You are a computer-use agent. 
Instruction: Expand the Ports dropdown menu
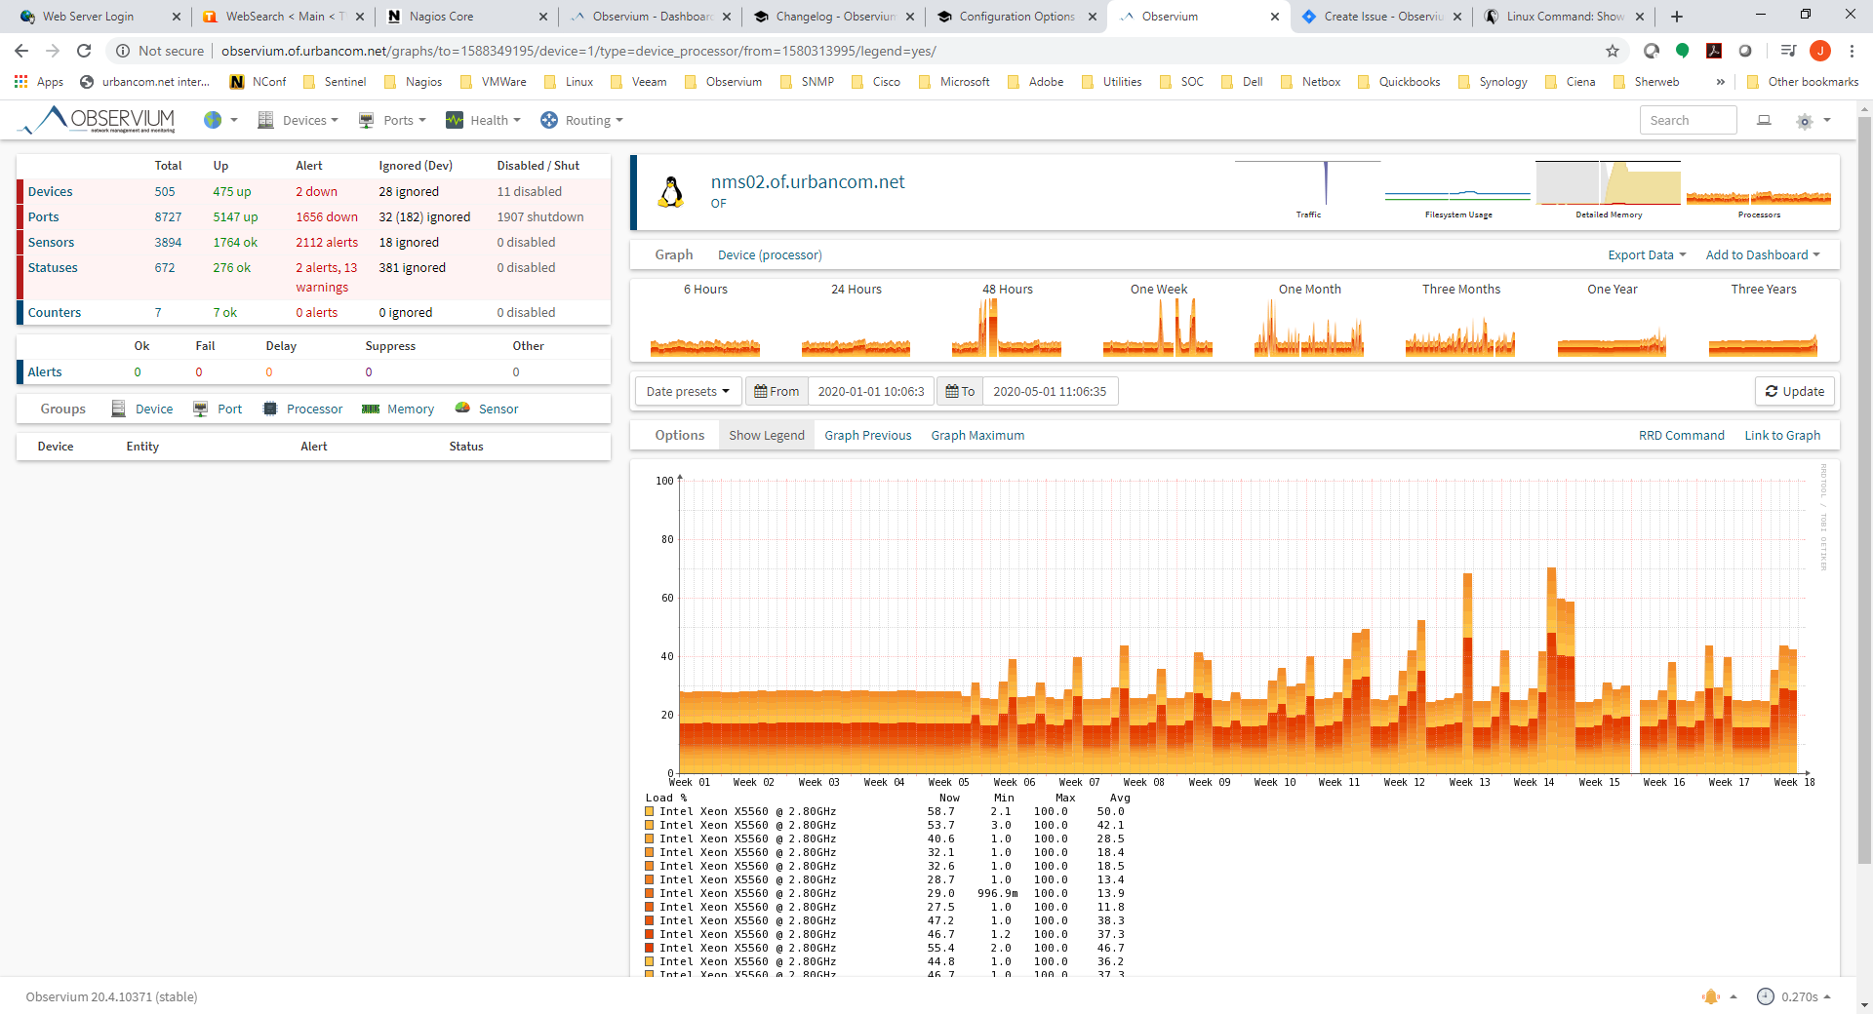[404, 120]
